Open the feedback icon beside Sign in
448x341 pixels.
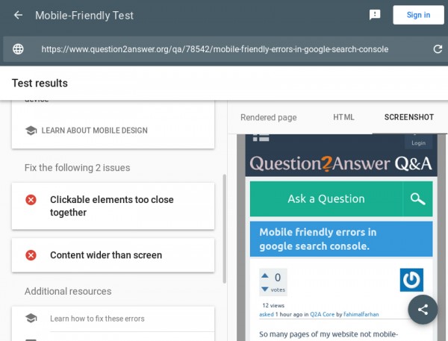(x=376, y=15)
